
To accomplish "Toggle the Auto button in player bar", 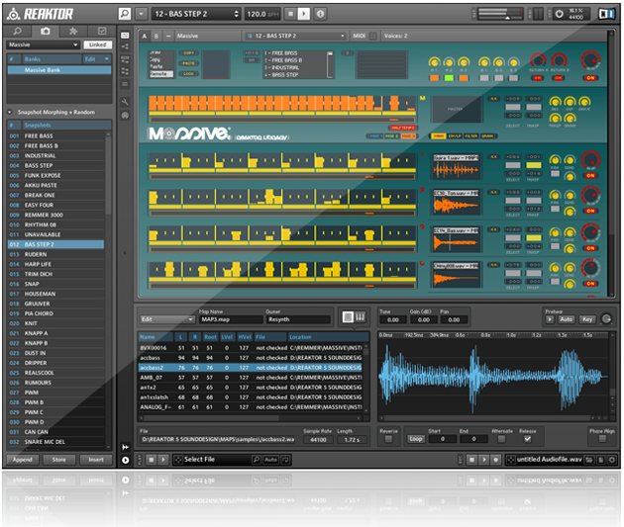I will pos(270,460).
